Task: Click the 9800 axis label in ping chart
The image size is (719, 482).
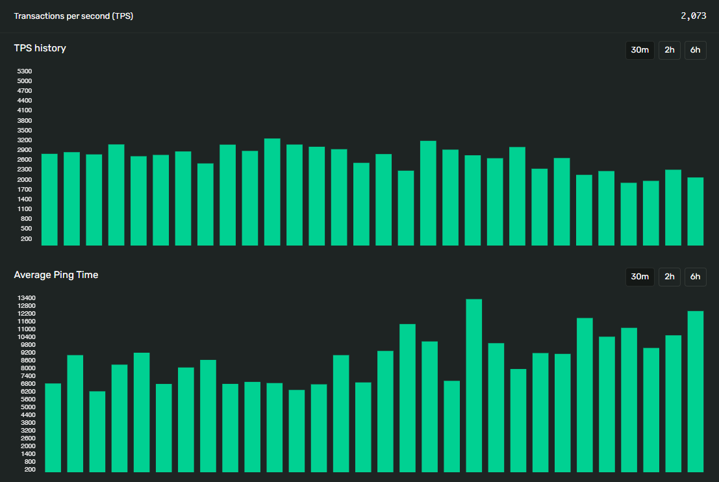Action: coord(28,345)
